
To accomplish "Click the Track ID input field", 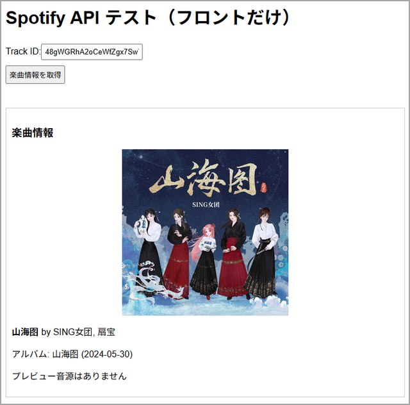I will coord(92,52).
